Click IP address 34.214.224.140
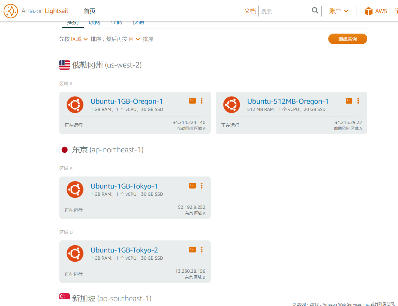Screen dimensions: 398x306 click(x=189, y=123)
